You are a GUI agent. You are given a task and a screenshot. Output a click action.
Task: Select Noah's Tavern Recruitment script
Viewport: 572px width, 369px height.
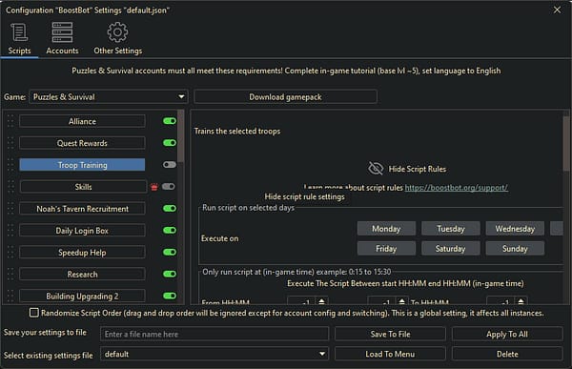pos(82,209)
